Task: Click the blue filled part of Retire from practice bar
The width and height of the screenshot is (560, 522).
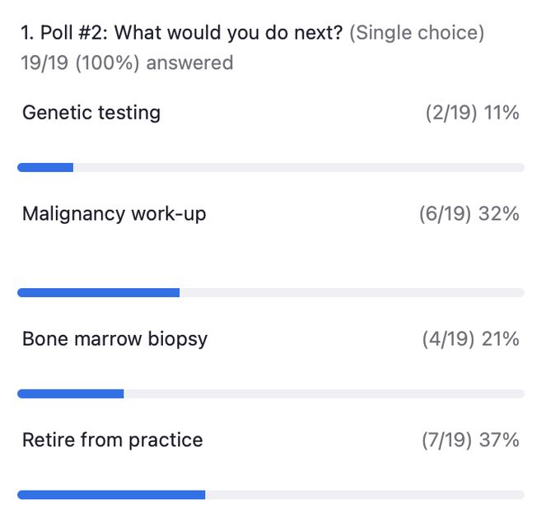Action: 111,495
